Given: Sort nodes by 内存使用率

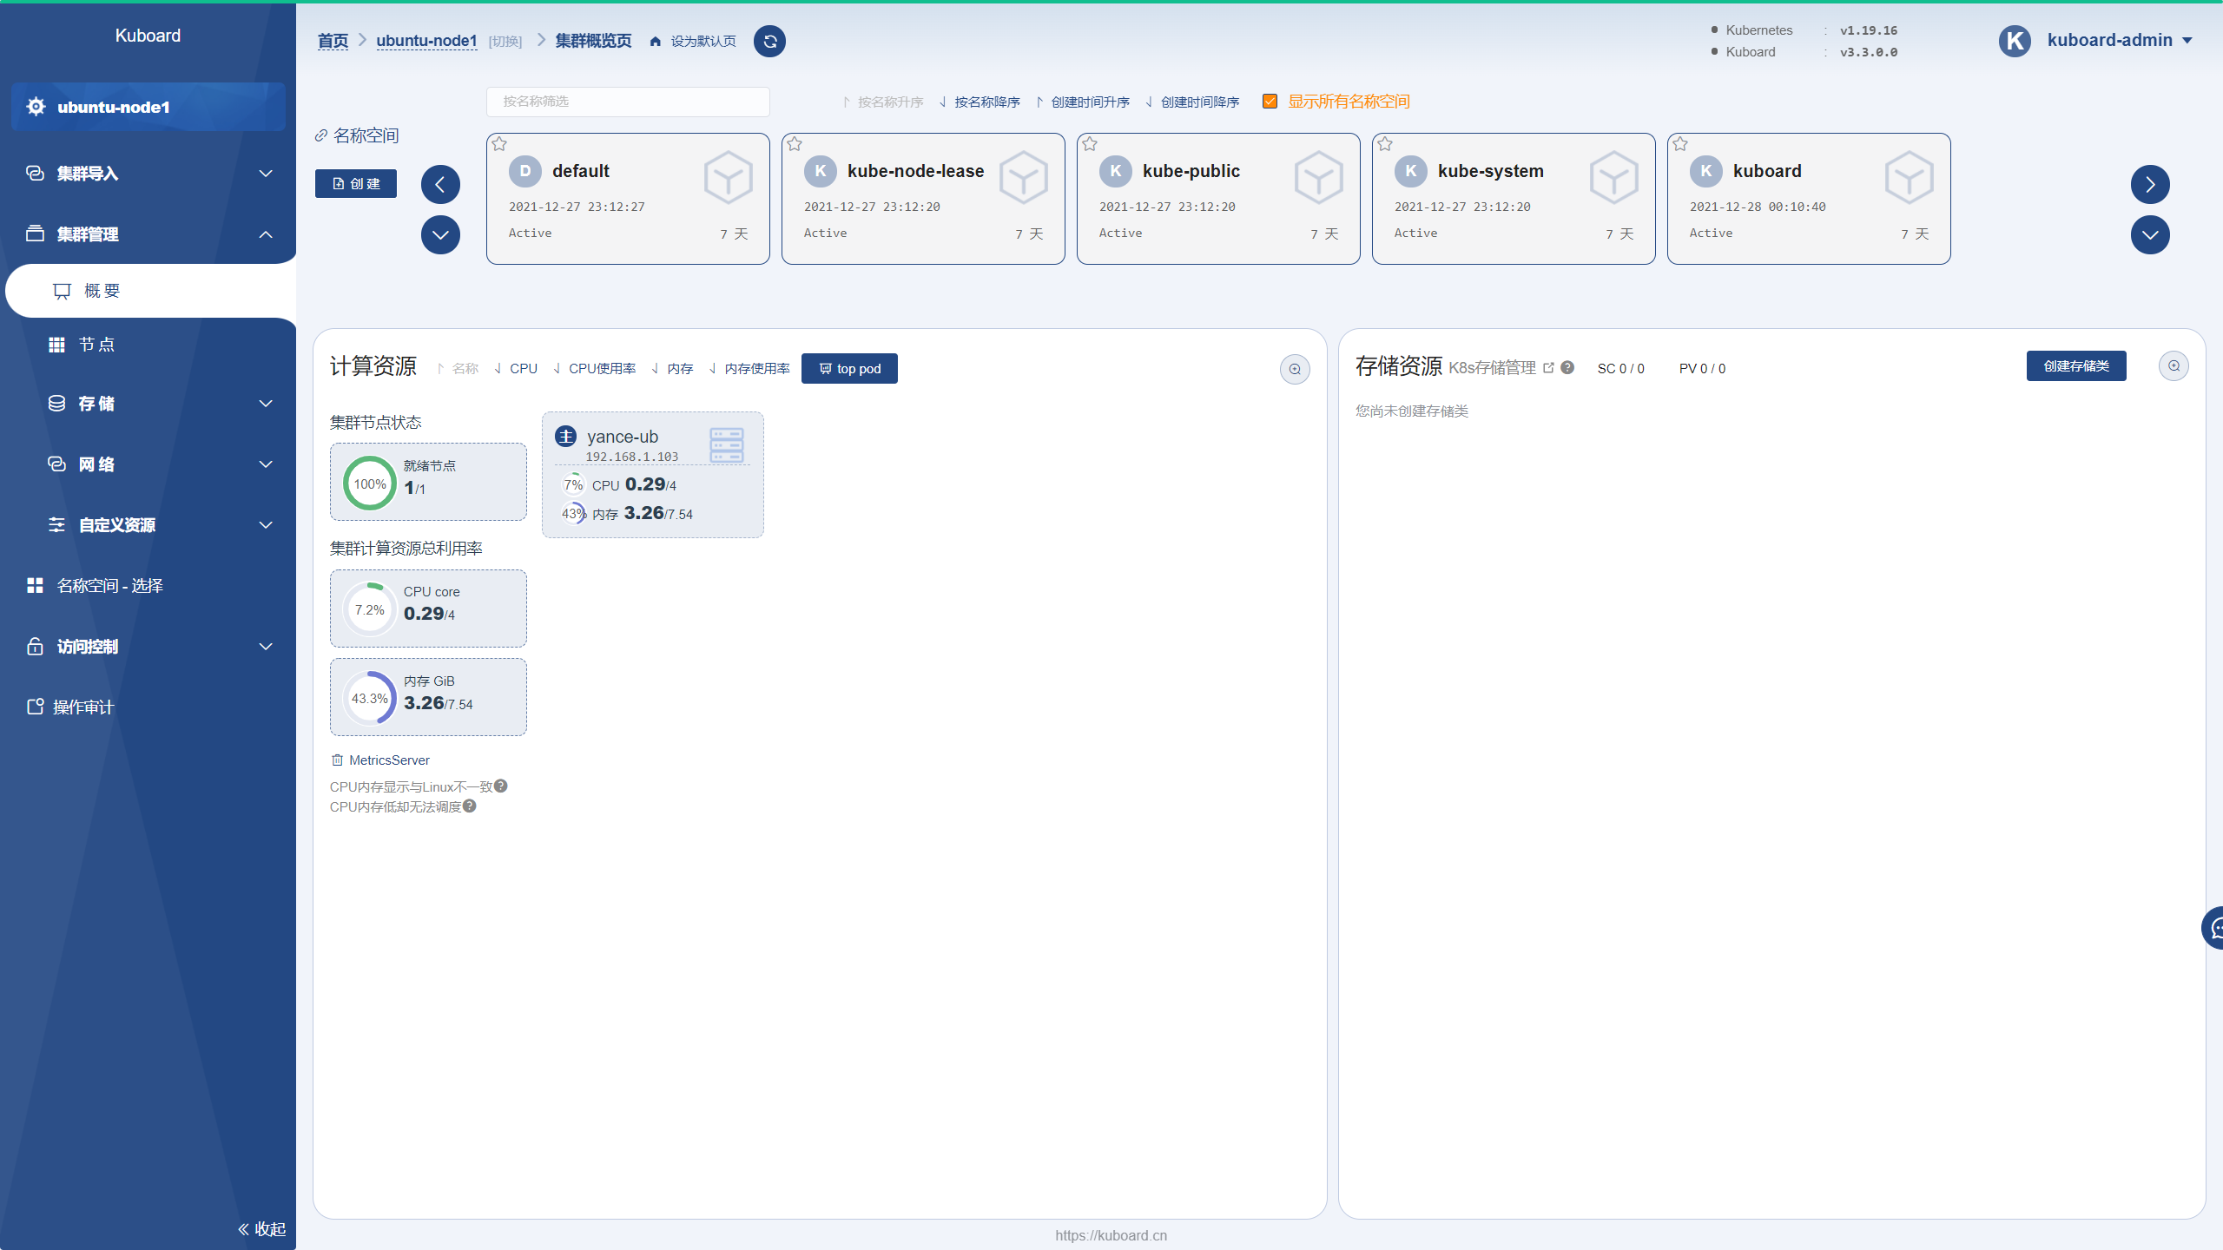Looking at the screenshot, I should pos(750,368).
